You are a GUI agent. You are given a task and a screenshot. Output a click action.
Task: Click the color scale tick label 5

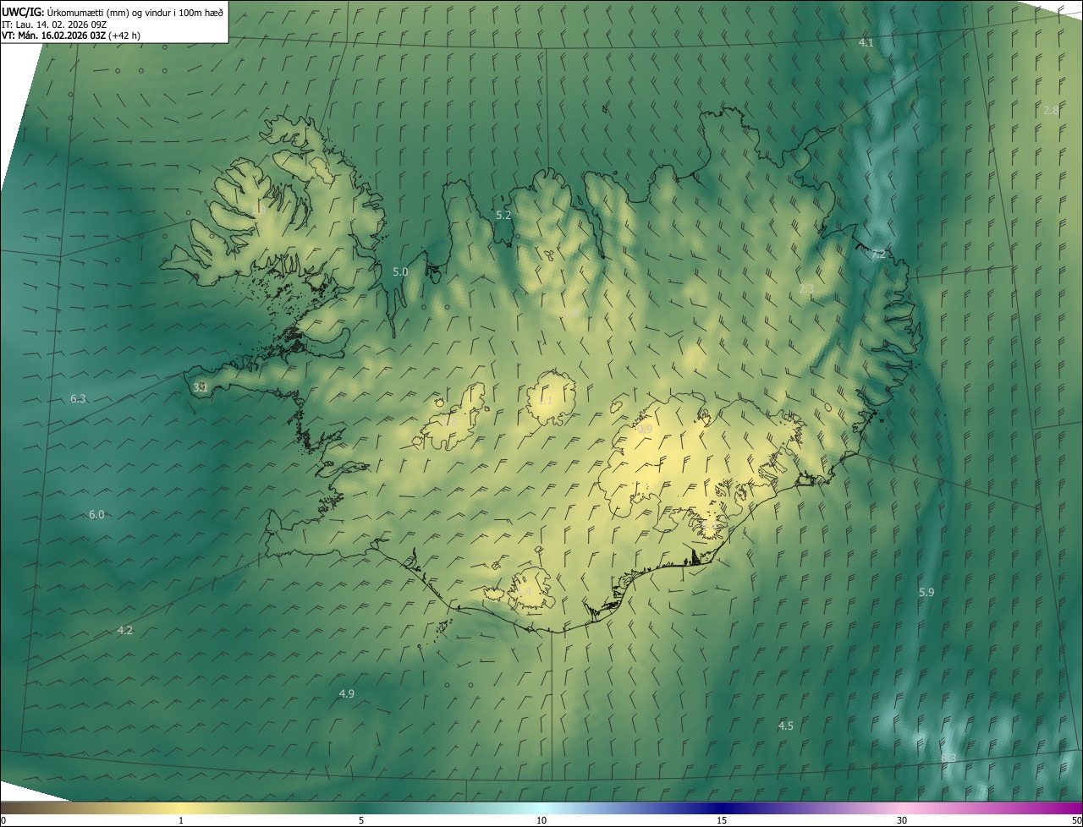coord(361,820)
